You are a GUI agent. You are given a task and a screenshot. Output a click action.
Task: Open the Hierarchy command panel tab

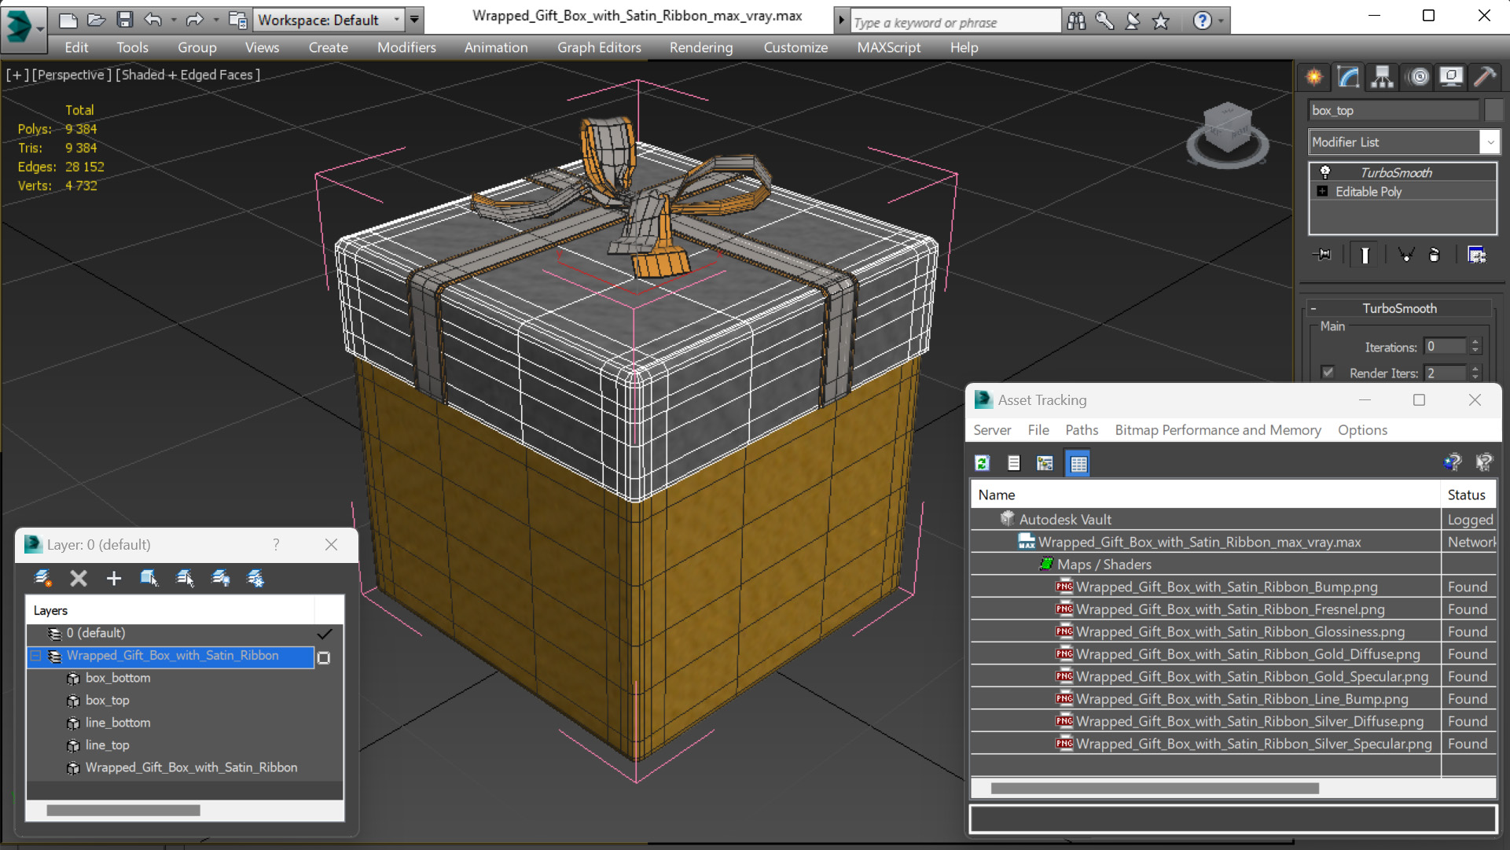(1382, 76)
